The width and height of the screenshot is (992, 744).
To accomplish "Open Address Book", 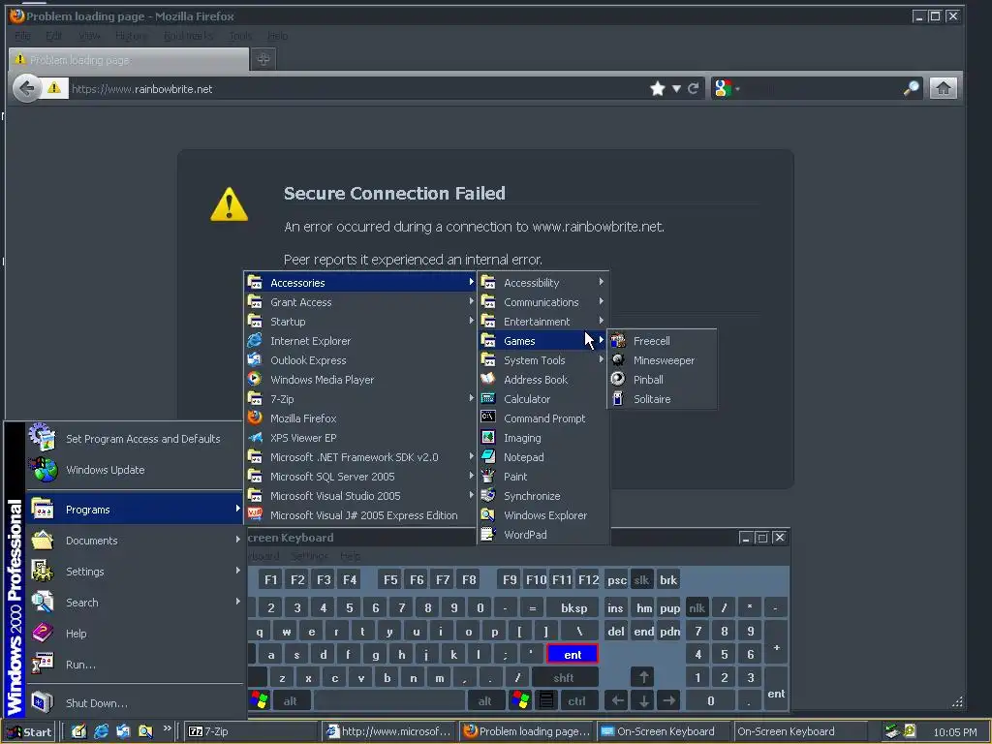I will [542, 380].
